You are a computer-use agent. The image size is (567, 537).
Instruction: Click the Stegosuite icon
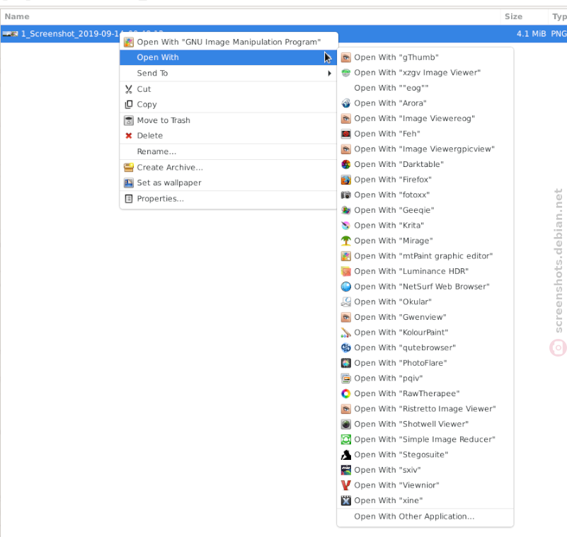345,455
